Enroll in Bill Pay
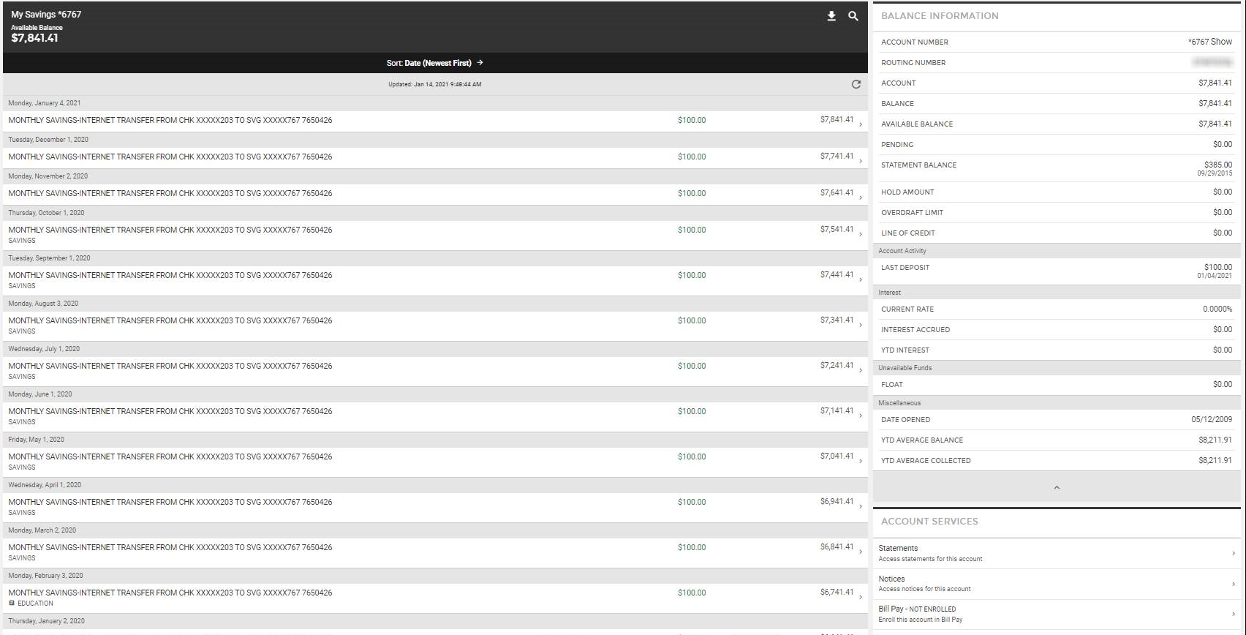The image size is (1246, 635). (x=1057, y=614)
